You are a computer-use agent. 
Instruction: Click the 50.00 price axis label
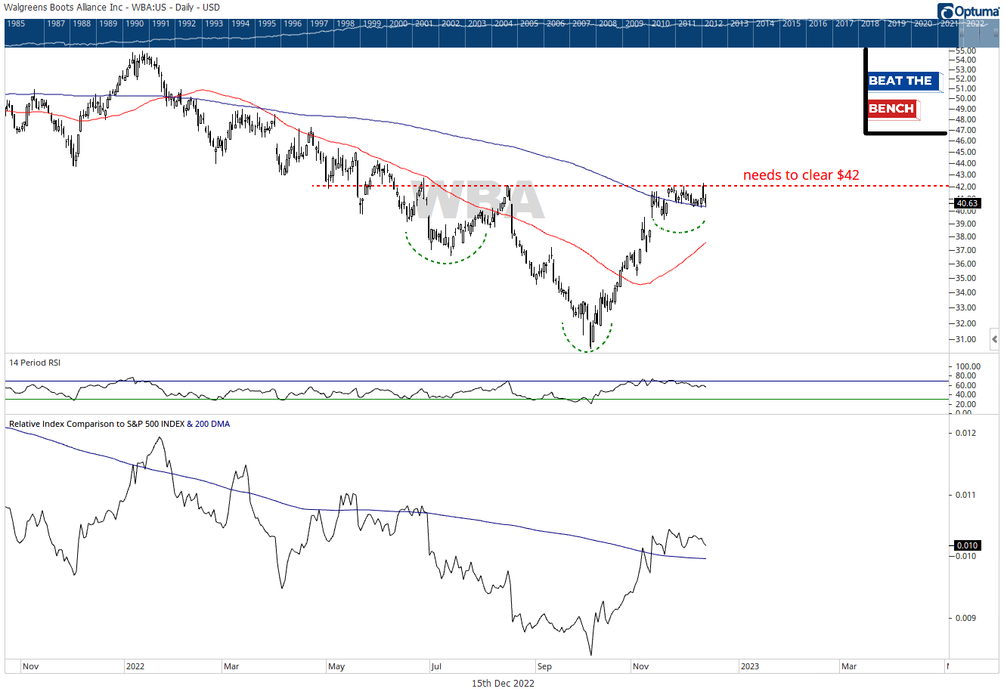(965, 98)
